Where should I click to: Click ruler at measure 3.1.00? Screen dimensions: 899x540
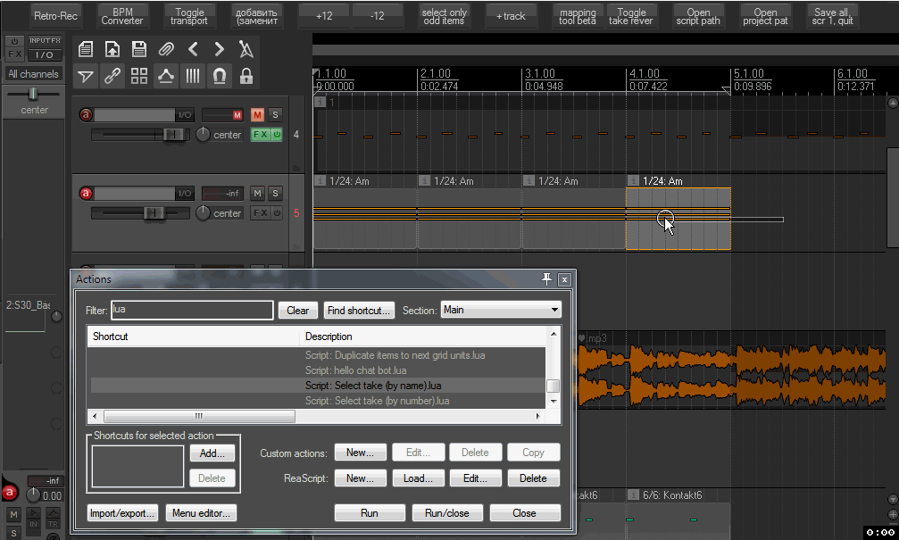(540, 73)
